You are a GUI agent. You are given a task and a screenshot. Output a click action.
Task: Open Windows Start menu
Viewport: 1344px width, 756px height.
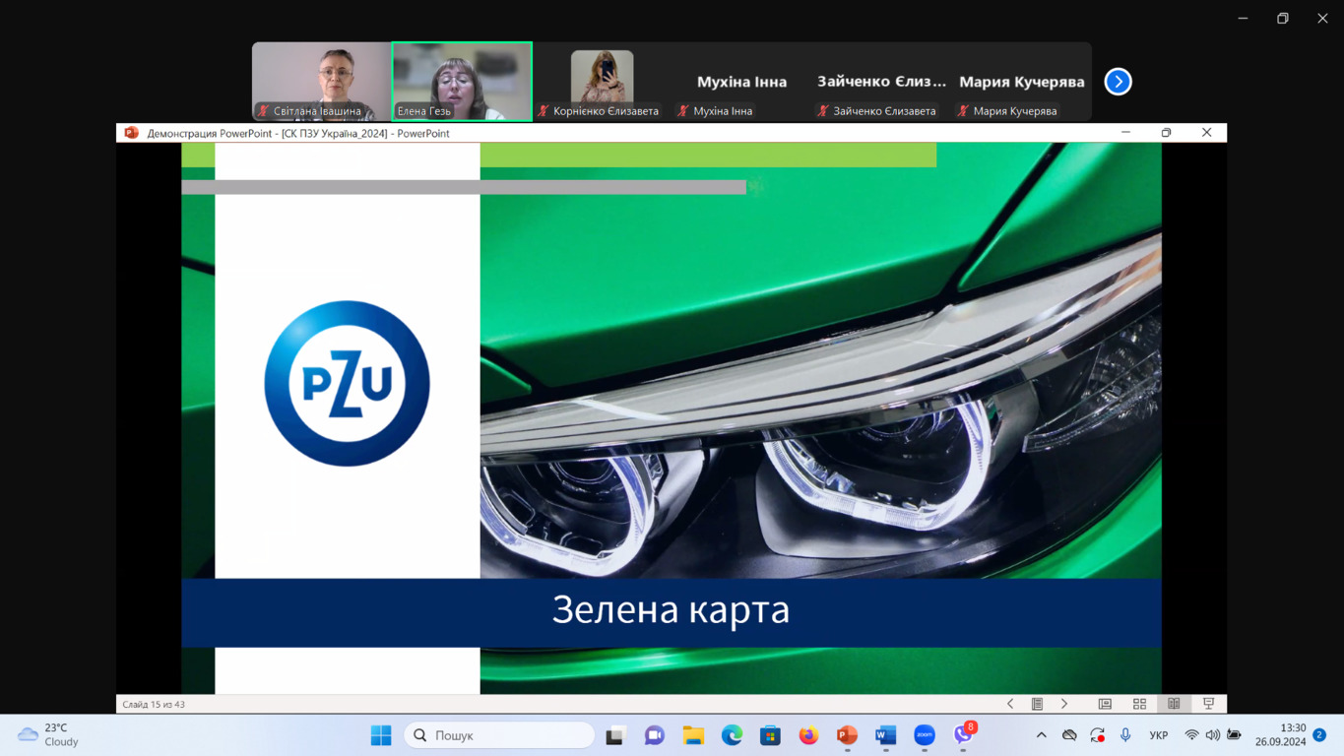pos(381,735)
